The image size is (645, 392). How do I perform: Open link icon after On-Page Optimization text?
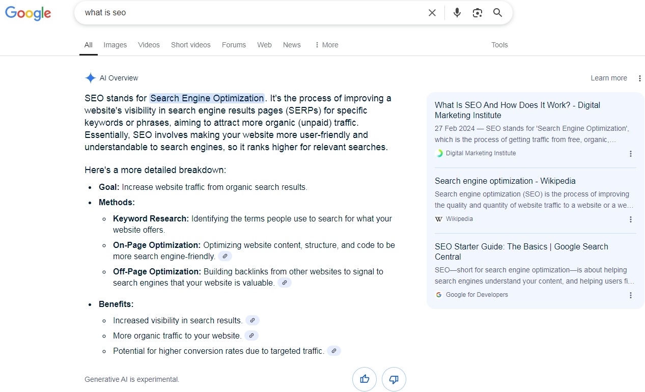[x=225, y=256]
